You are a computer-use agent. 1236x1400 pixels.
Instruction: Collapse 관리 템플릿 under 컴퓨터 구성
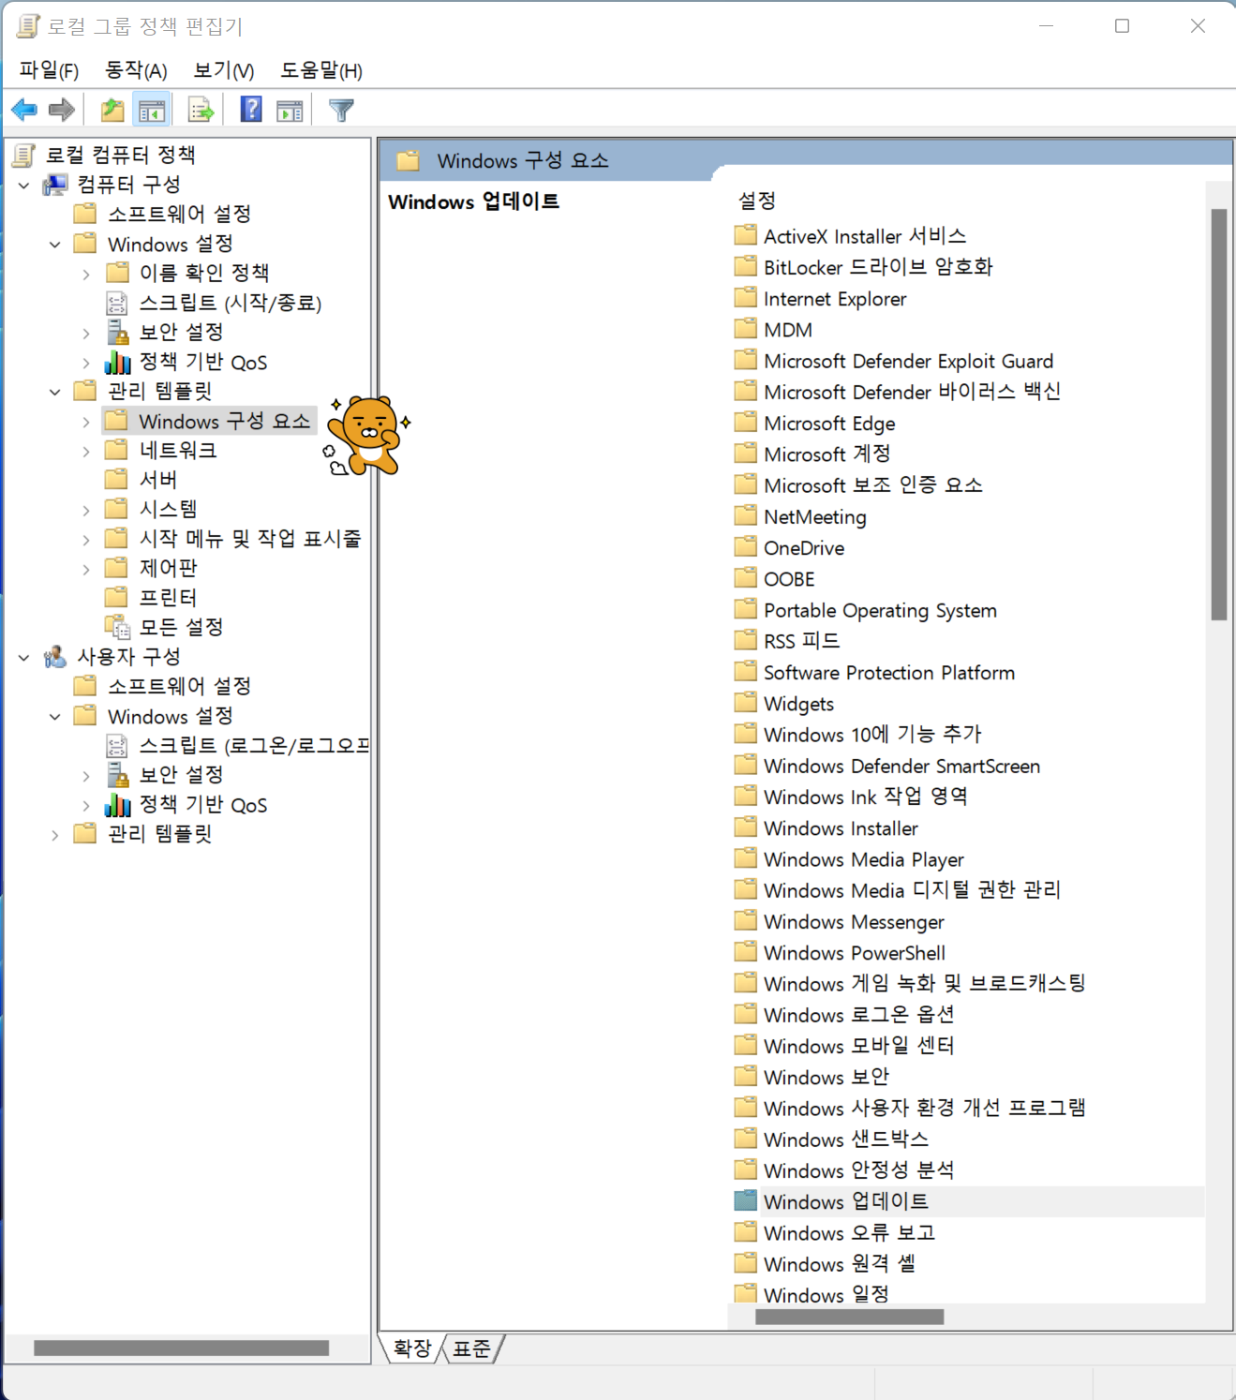(55, 392)
